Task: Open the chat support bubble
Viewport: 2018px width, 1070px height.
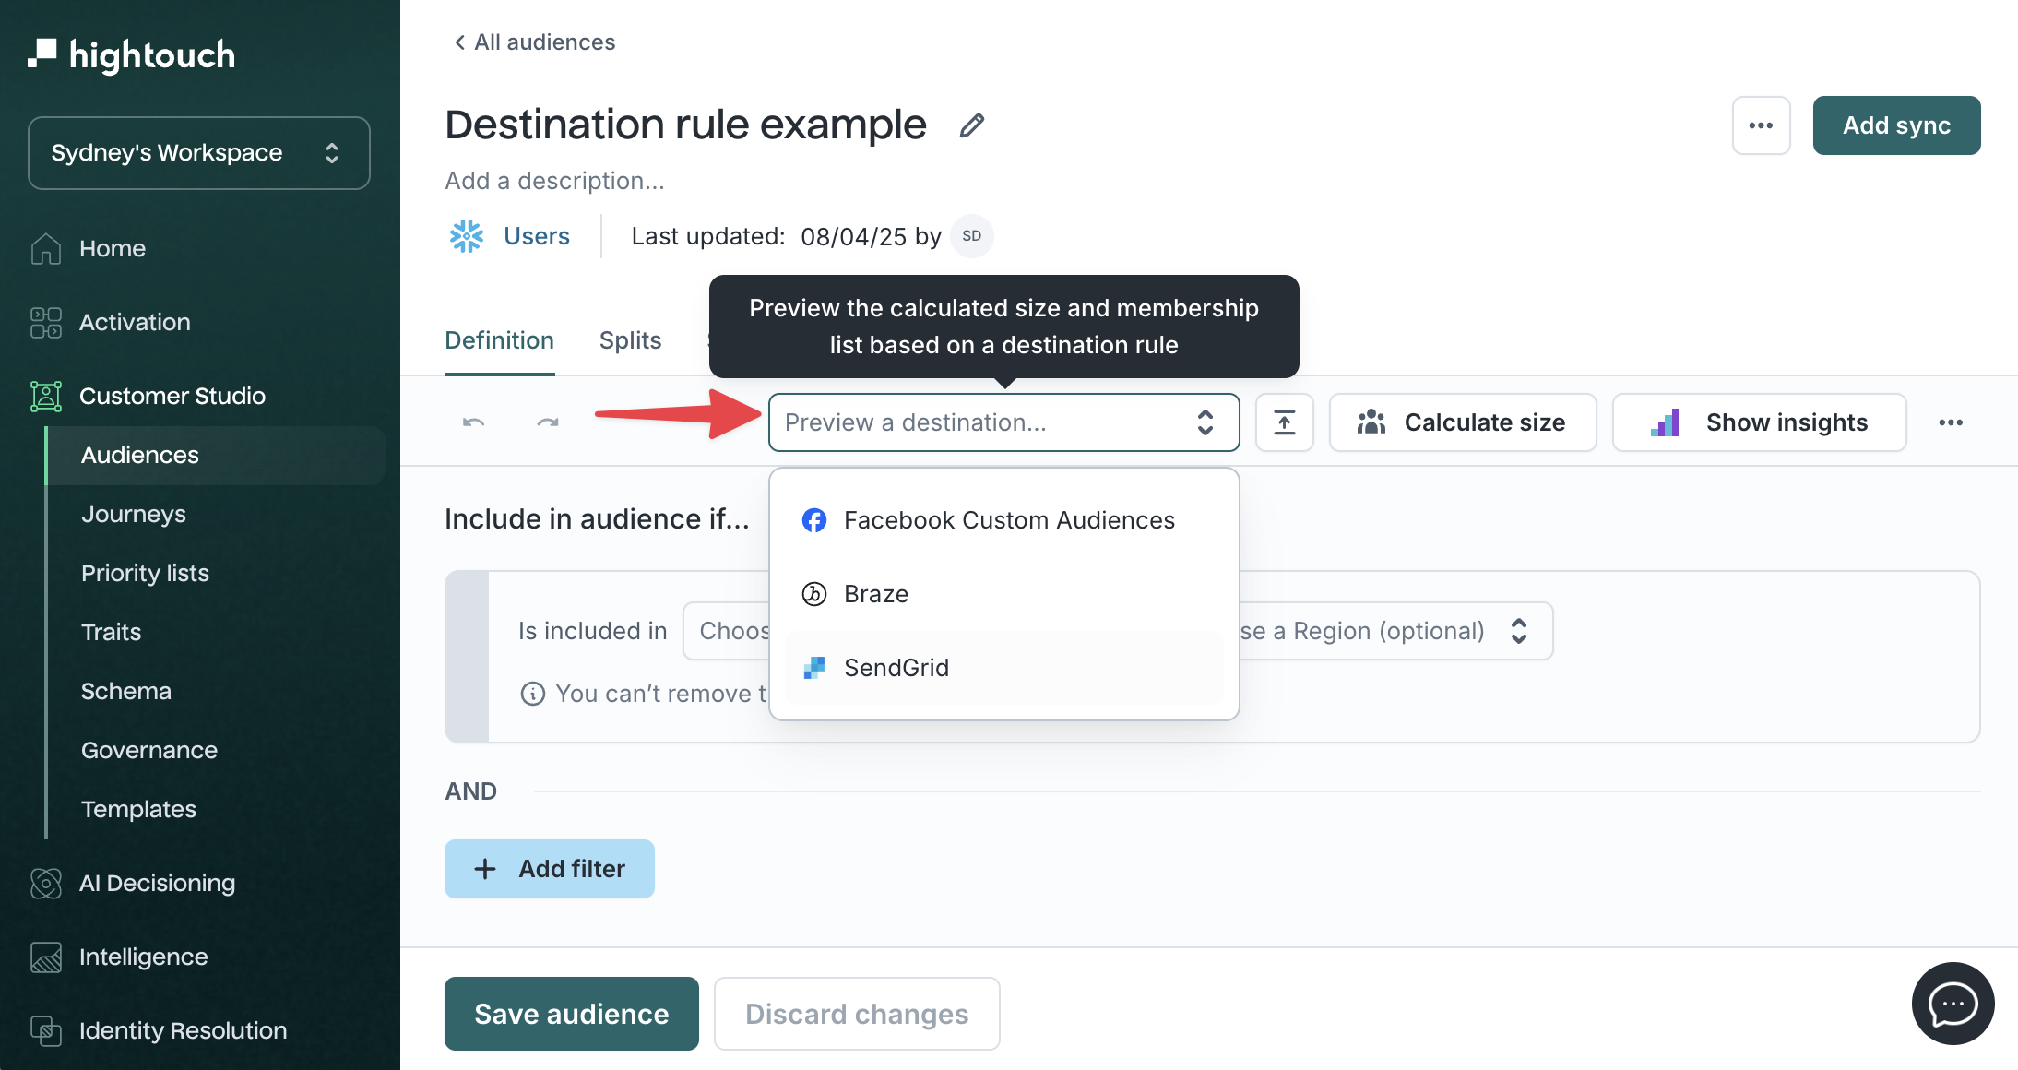Action: [x=1953, y=1005]
